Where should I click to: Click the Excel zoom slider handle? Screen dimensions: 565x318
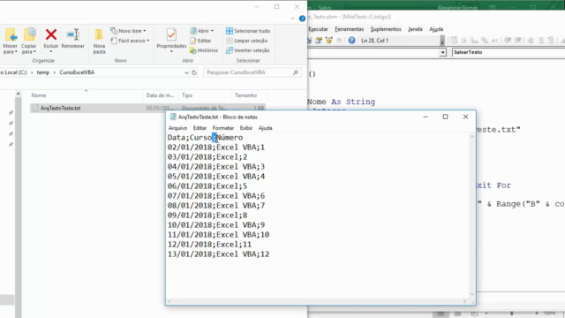point(511,314)
